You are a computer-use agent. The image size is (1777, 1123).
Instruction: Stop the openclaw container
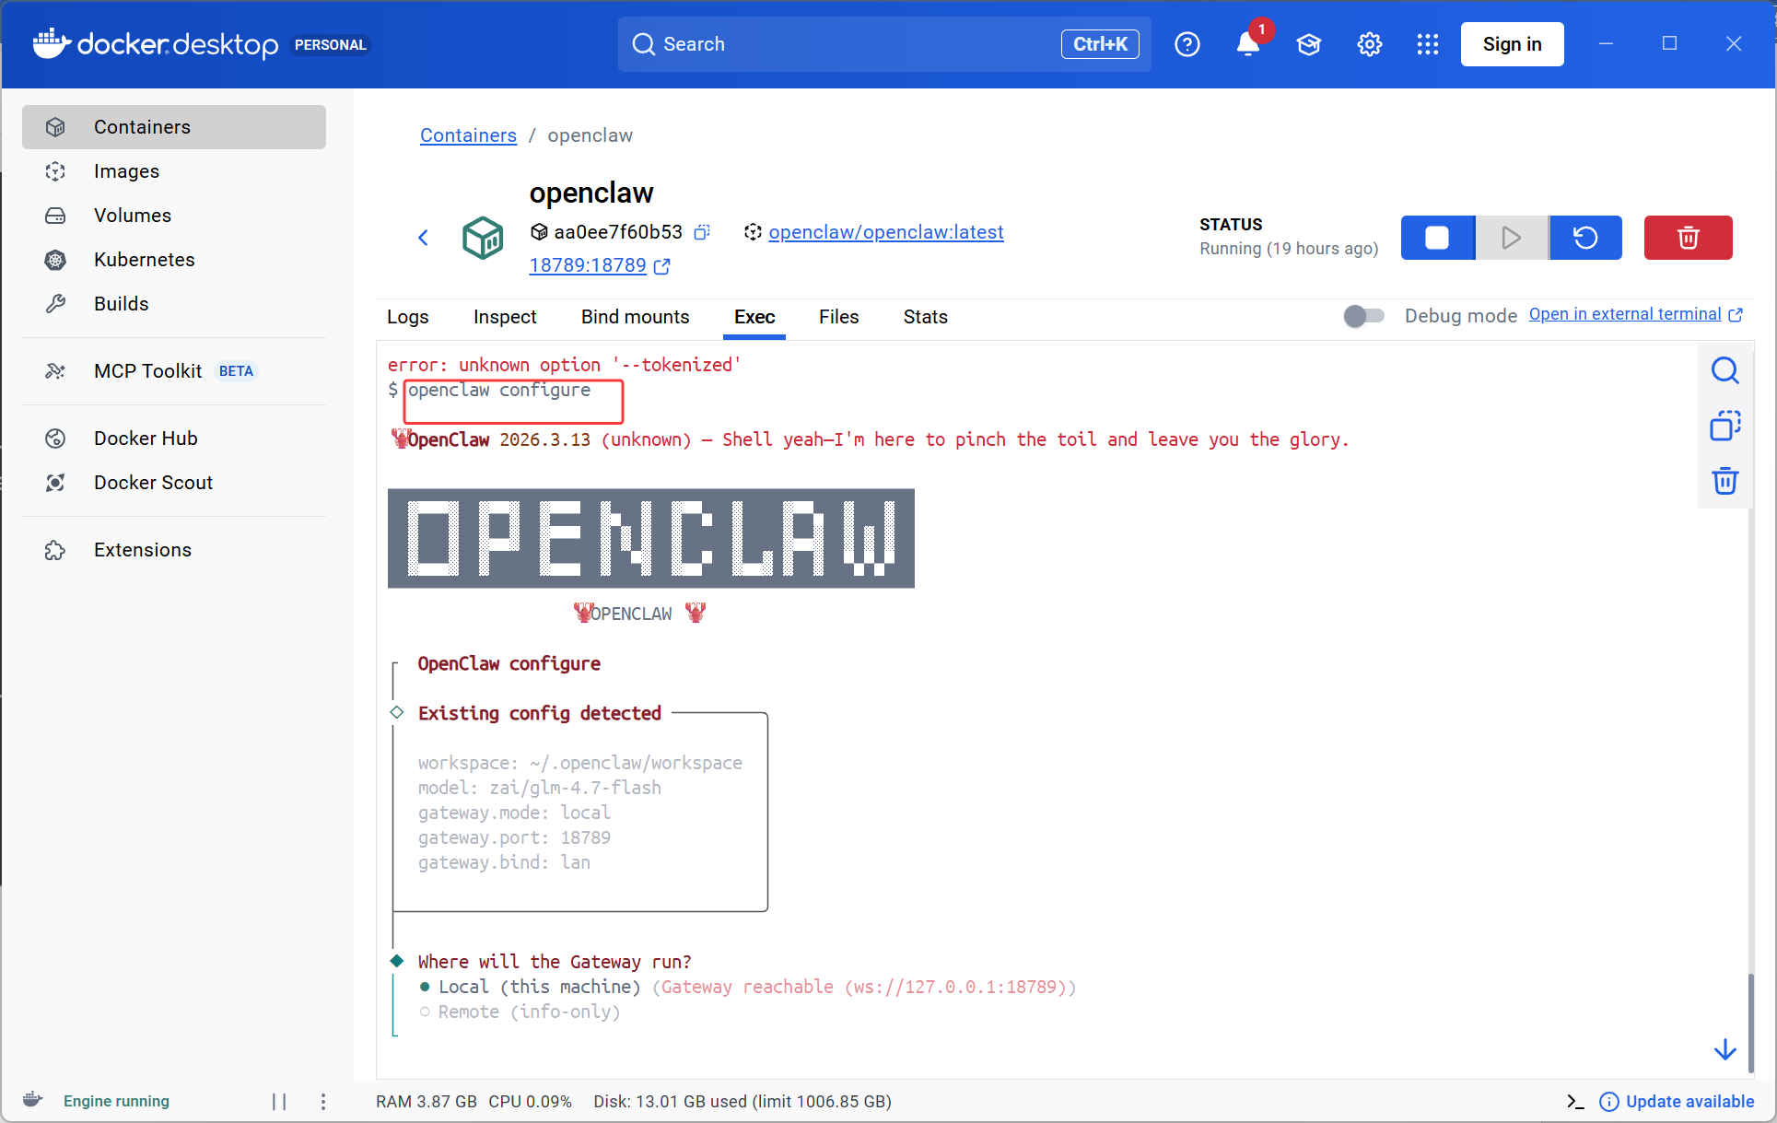(x=1437, y=238)
